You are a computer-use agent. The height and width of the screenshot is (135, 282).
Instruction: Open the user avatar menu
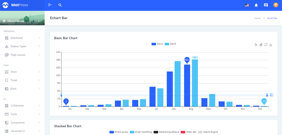click(x=276, y=5)
